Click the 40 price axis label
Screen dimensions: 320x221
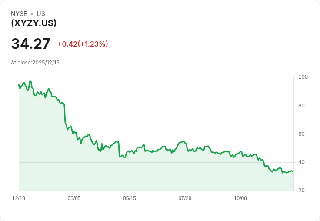pos(302,162)
